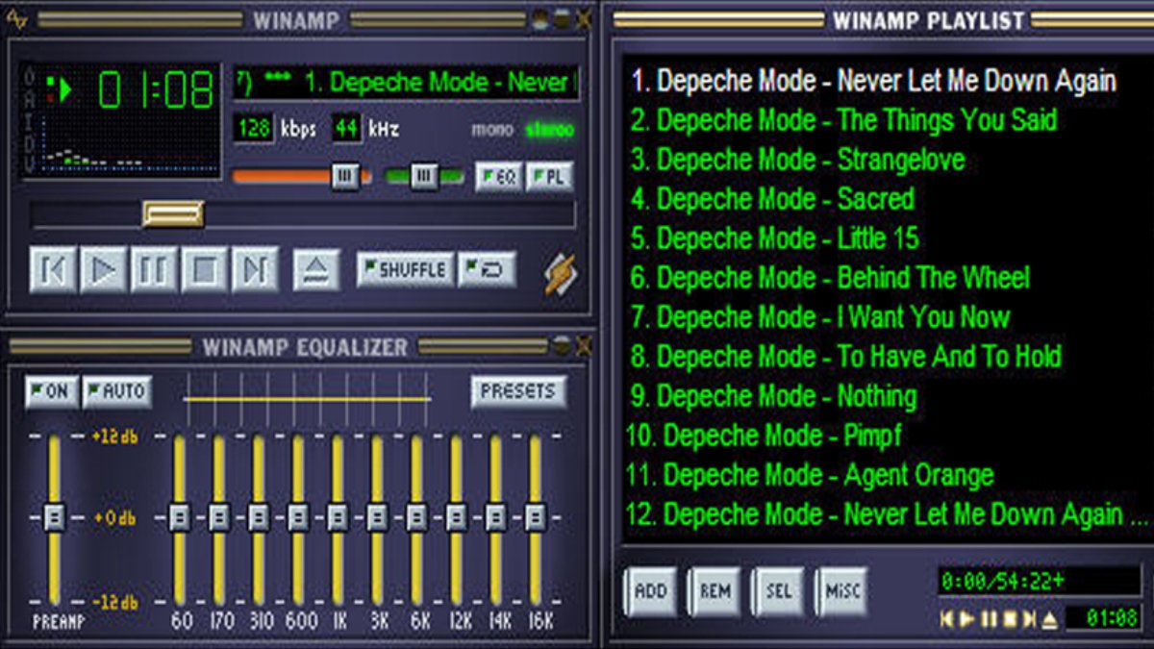Toggle equalizer window with EQ button
This screenshot has height=649, width=1154.
pyautogui.click(x=498, y=177)
